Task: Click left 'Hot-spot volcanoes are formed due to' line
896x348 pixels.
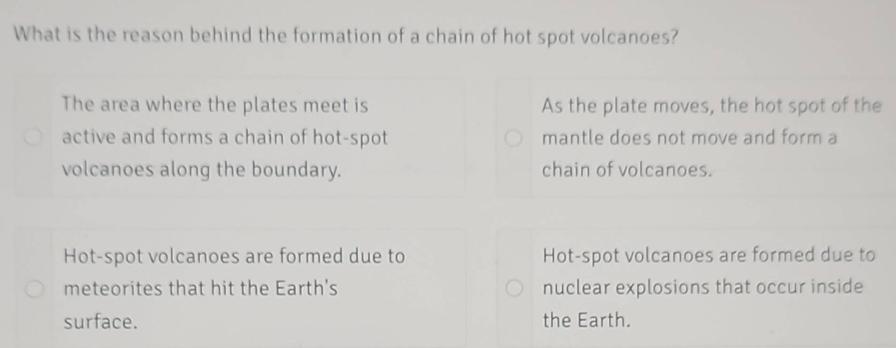Action: (234, 256)
